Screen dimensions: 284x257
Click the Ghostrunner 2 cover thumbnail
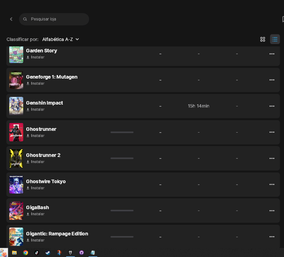pos(16,158)
